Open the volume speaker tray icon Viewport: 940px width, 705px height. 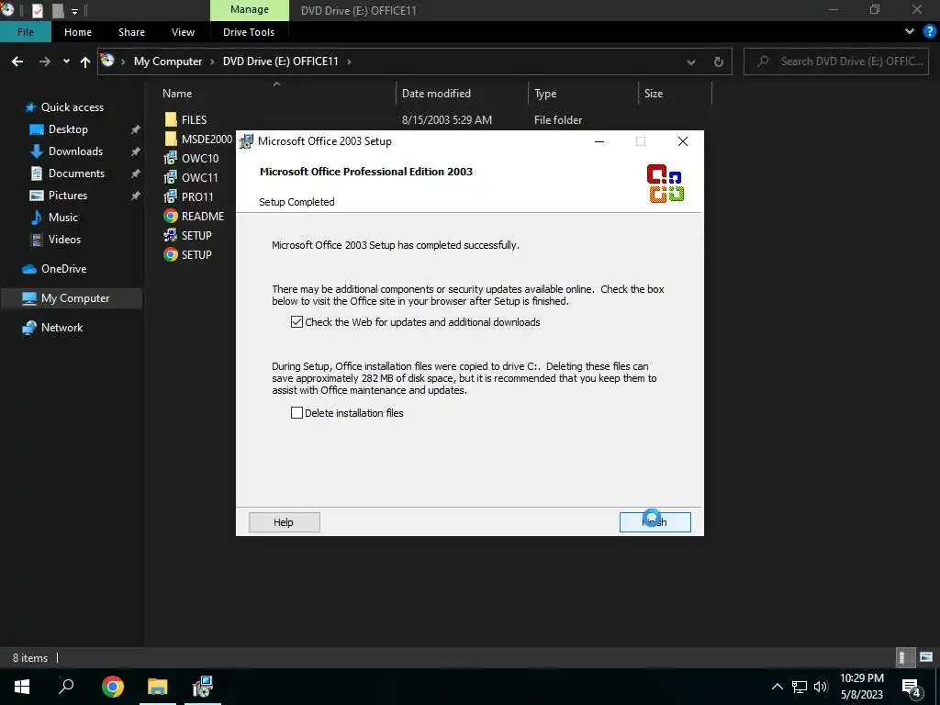[821, 687]
